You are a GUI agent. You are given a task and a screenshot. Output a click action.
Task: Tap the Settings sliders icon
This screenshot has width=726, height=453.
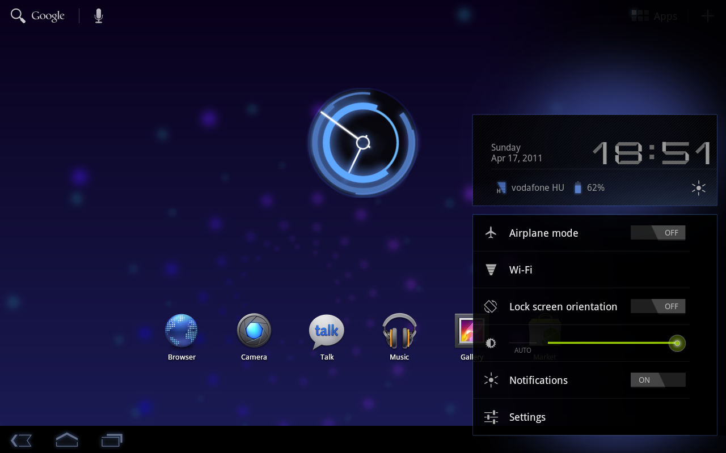click(491, 417)
